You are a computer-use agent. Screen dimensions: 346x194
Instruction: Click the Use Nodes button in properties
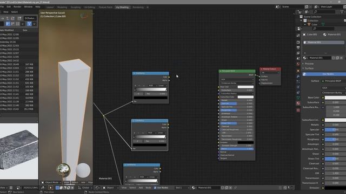pos(324,74)
